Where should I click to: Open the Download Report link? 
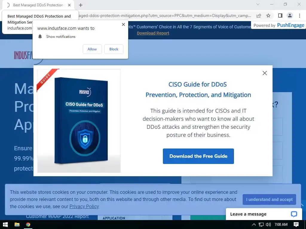[x=153, y=33]
